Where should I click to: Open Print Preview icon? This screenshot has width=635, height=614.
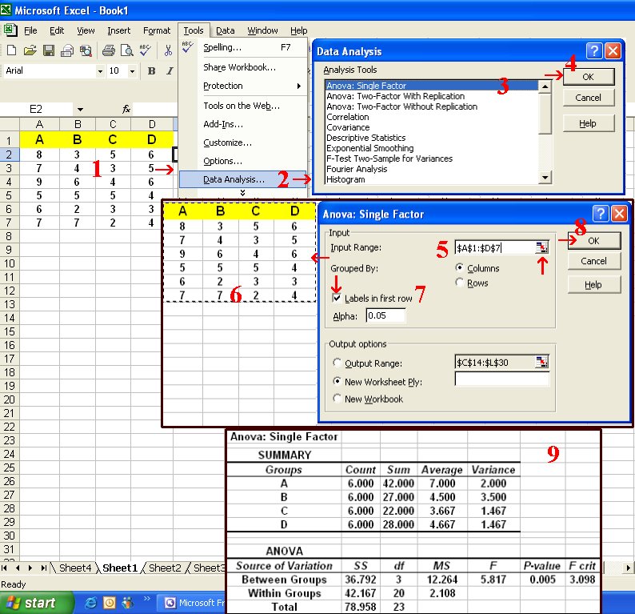(127, 50)
